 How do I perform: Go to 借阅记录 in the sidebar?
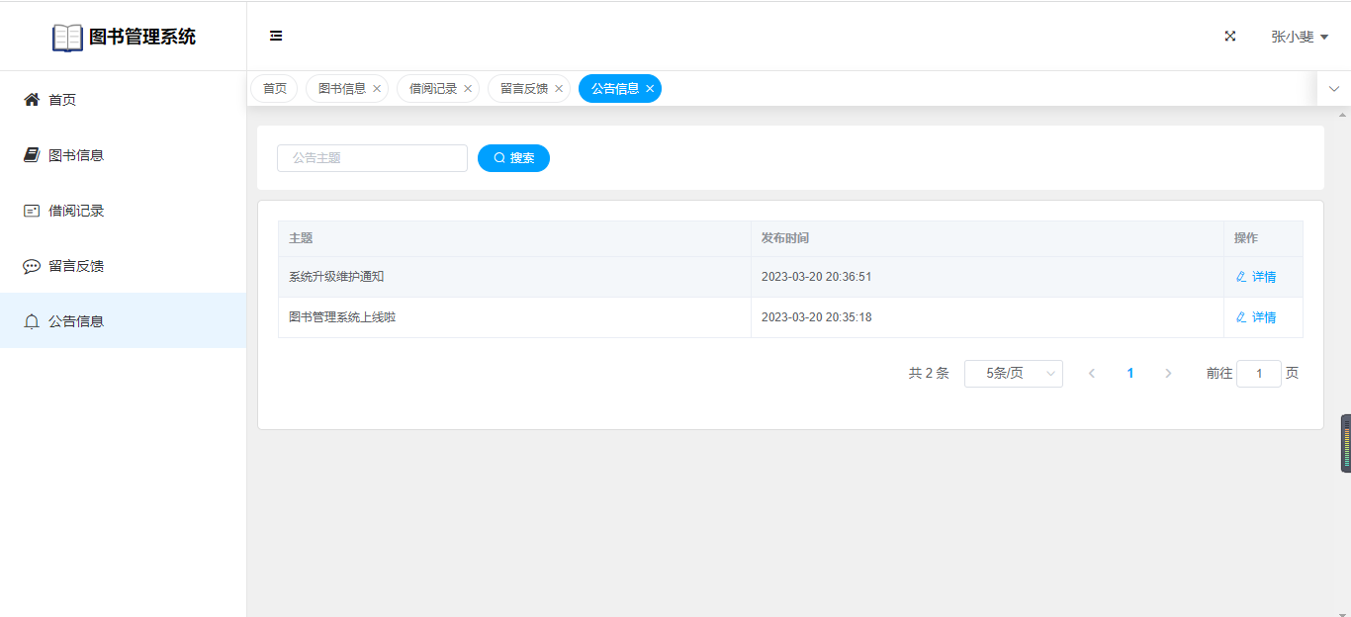(x=76, y=211)
